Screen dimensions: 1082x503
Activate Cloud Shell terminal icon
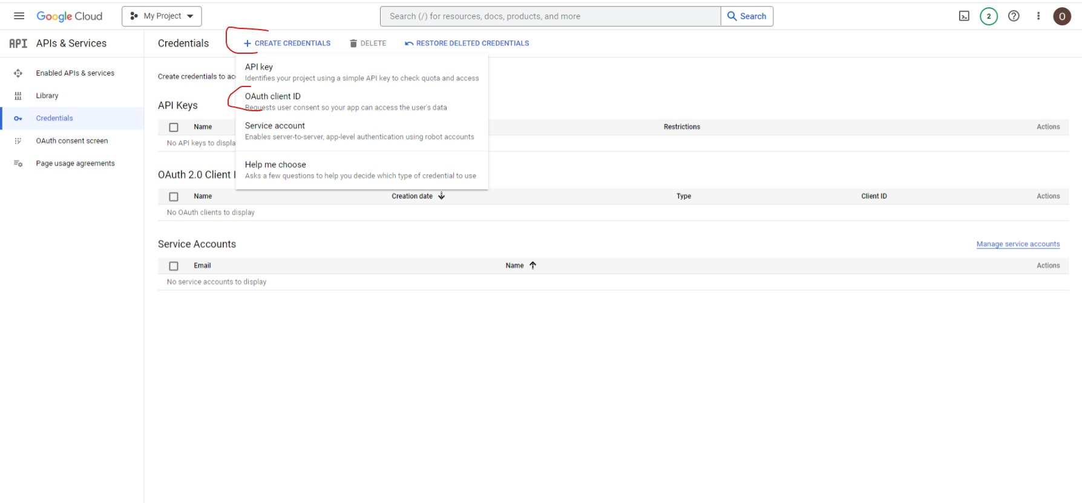tap(964, 16)
